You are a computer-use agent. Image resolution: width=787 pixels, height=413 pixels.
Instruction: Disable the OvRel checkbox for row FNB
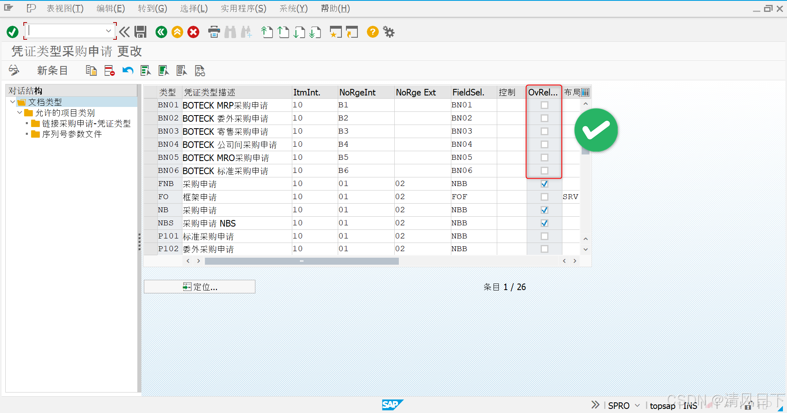(544, 184)
